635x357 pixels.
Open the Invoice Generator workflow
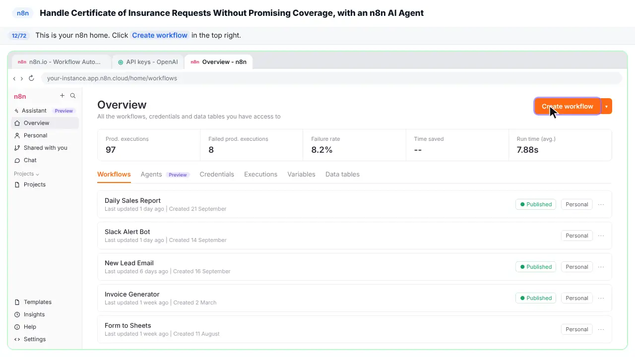354,298
